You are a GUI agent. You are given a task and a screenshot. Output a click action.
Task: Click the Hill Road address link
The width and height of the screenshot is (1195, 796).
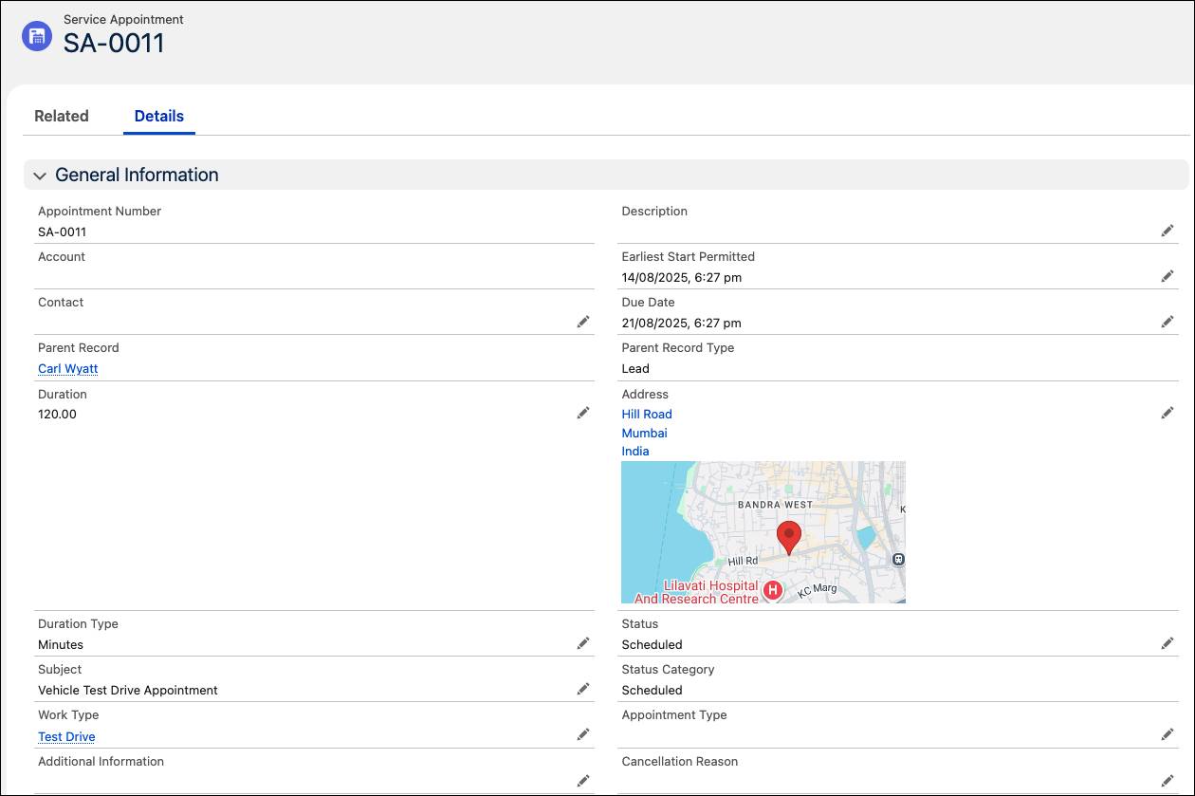[647, 414]
